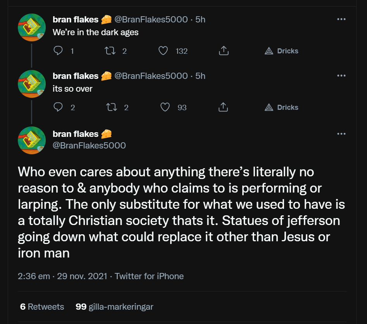This screenshot has width=367, height=324.
Task: Open the 2:36 em 29 nov. 2021 timestamp
Action: coord(62,276)
